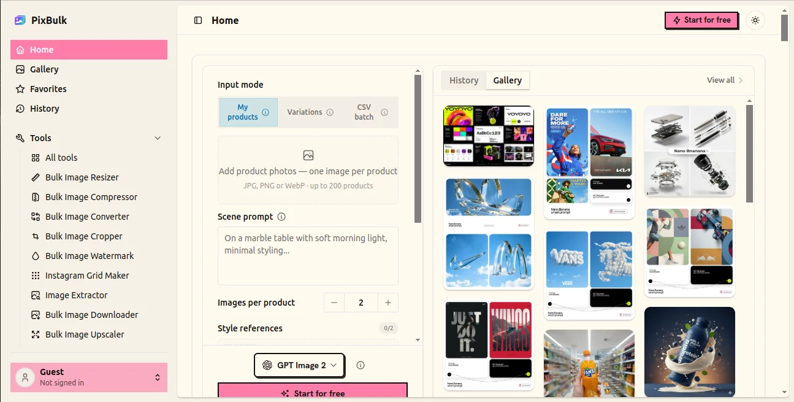Click the PixBulk logo icon

pyautogui.click(x=20, y=20)
